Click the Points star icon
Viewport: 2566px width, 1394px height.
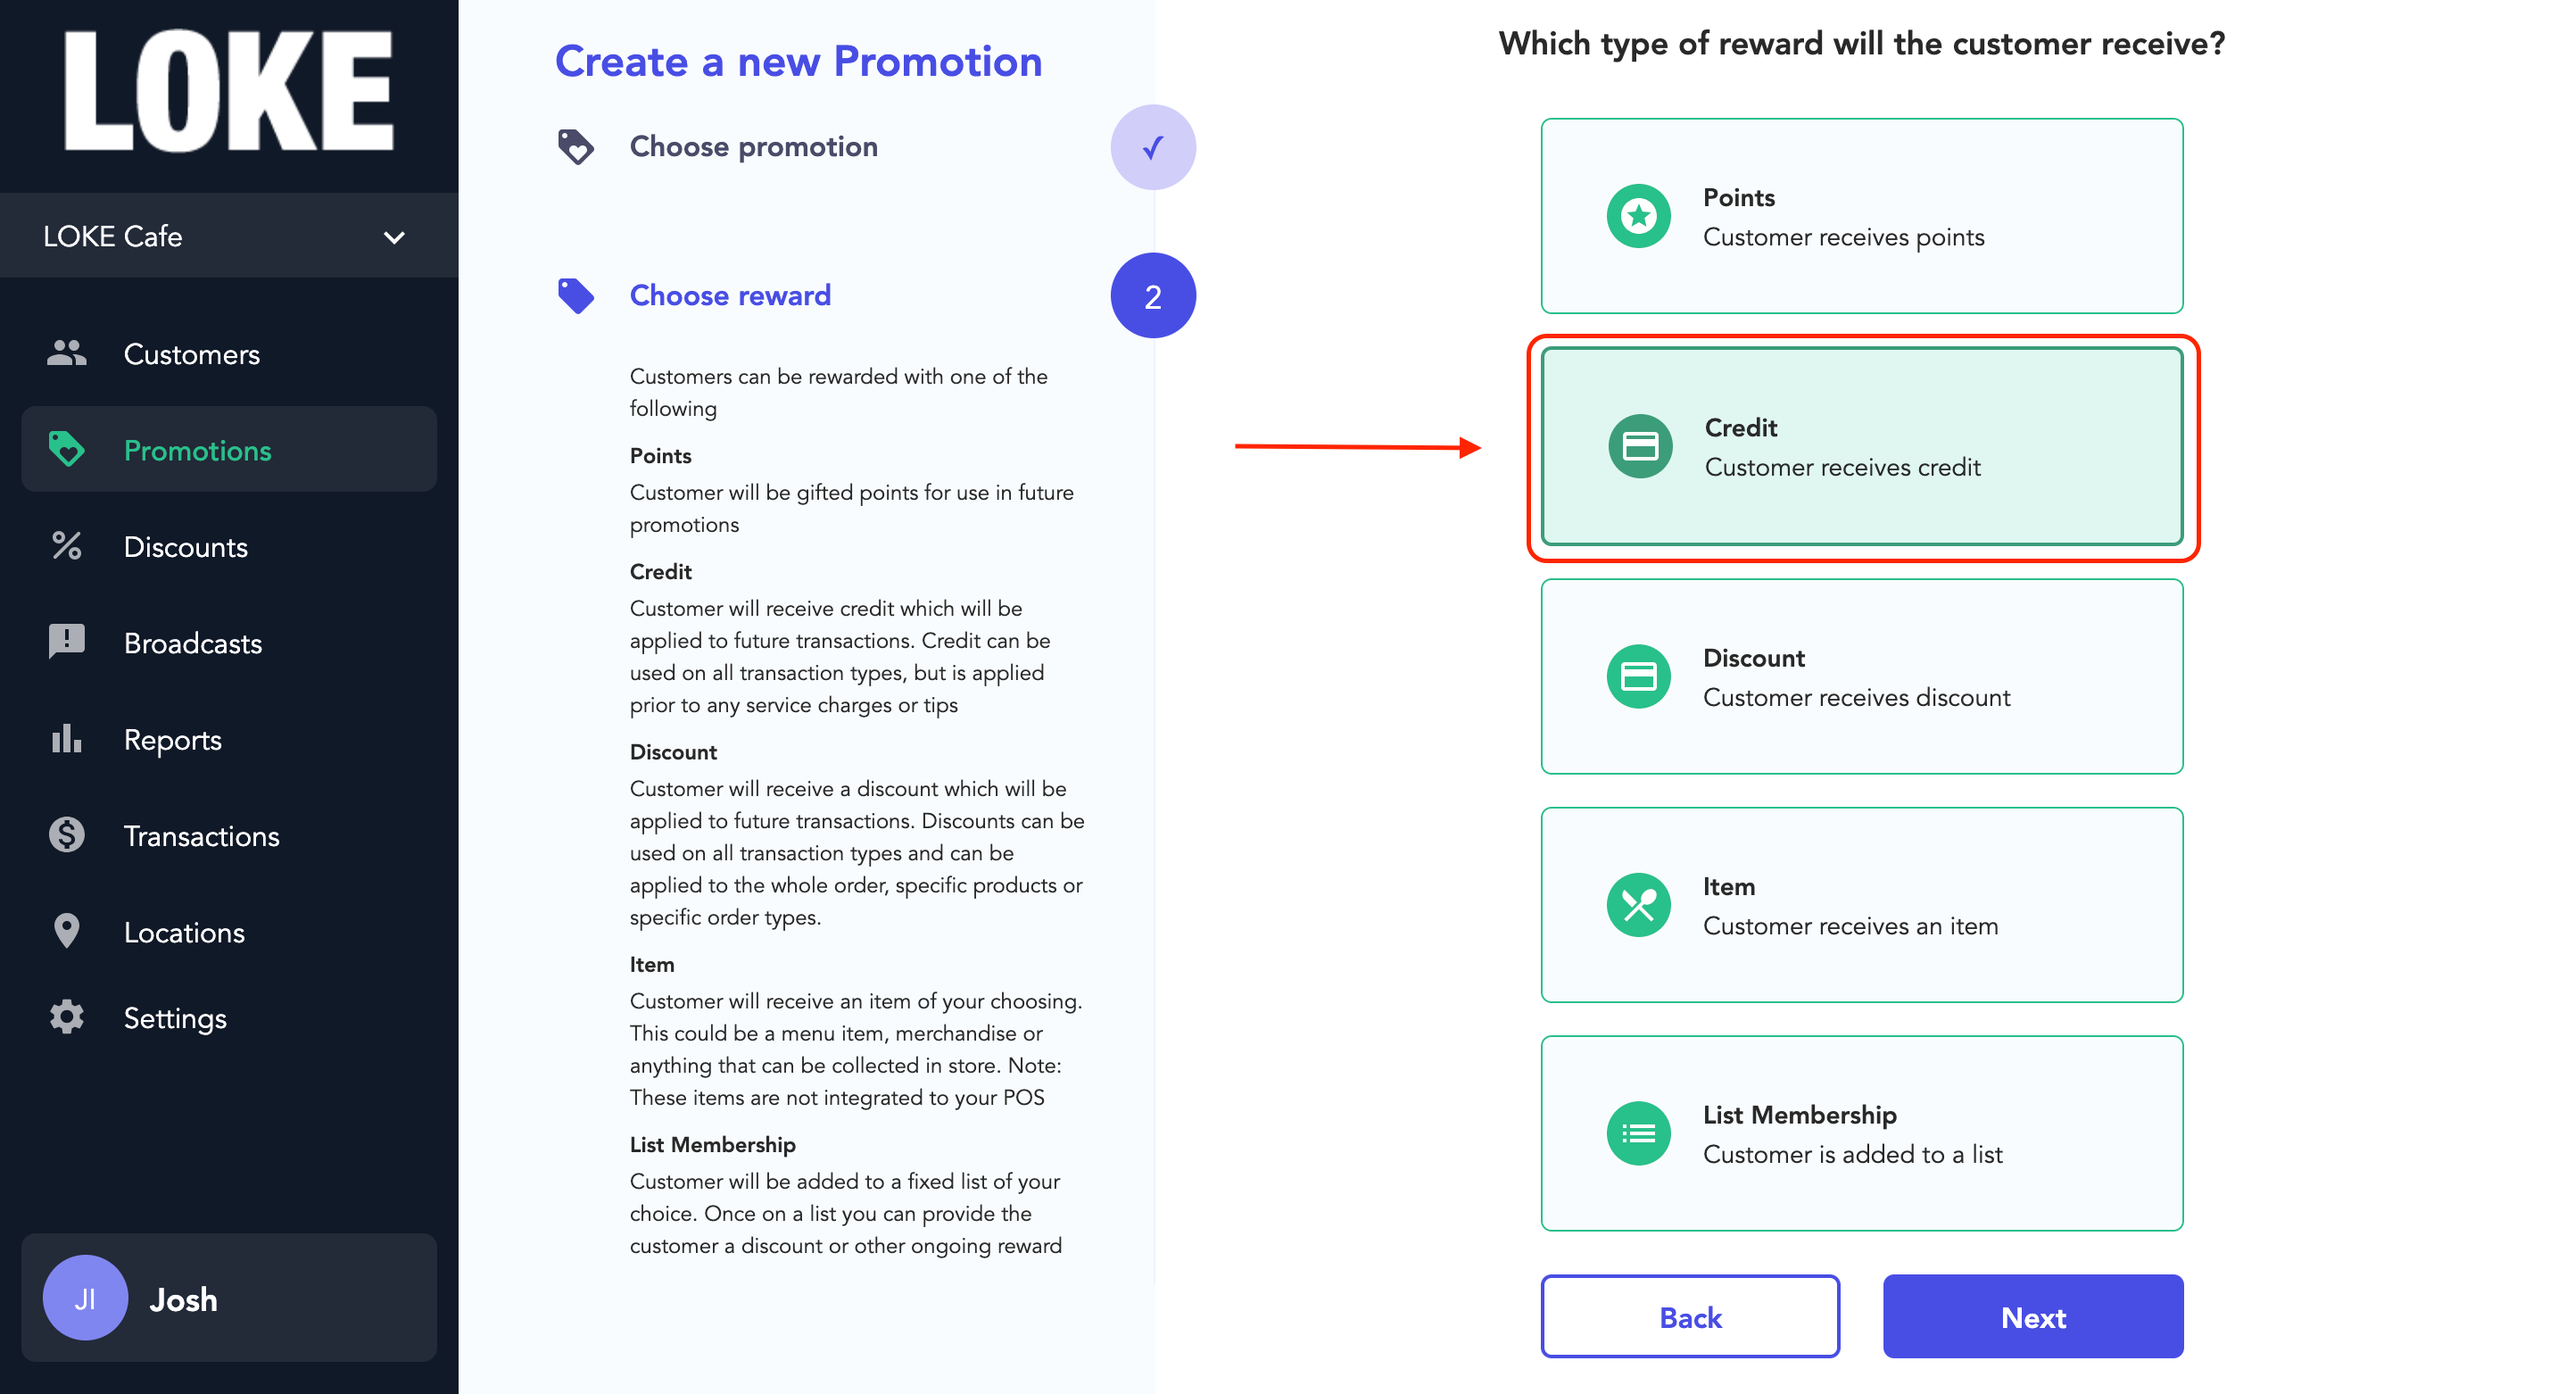pos(1639,216)
